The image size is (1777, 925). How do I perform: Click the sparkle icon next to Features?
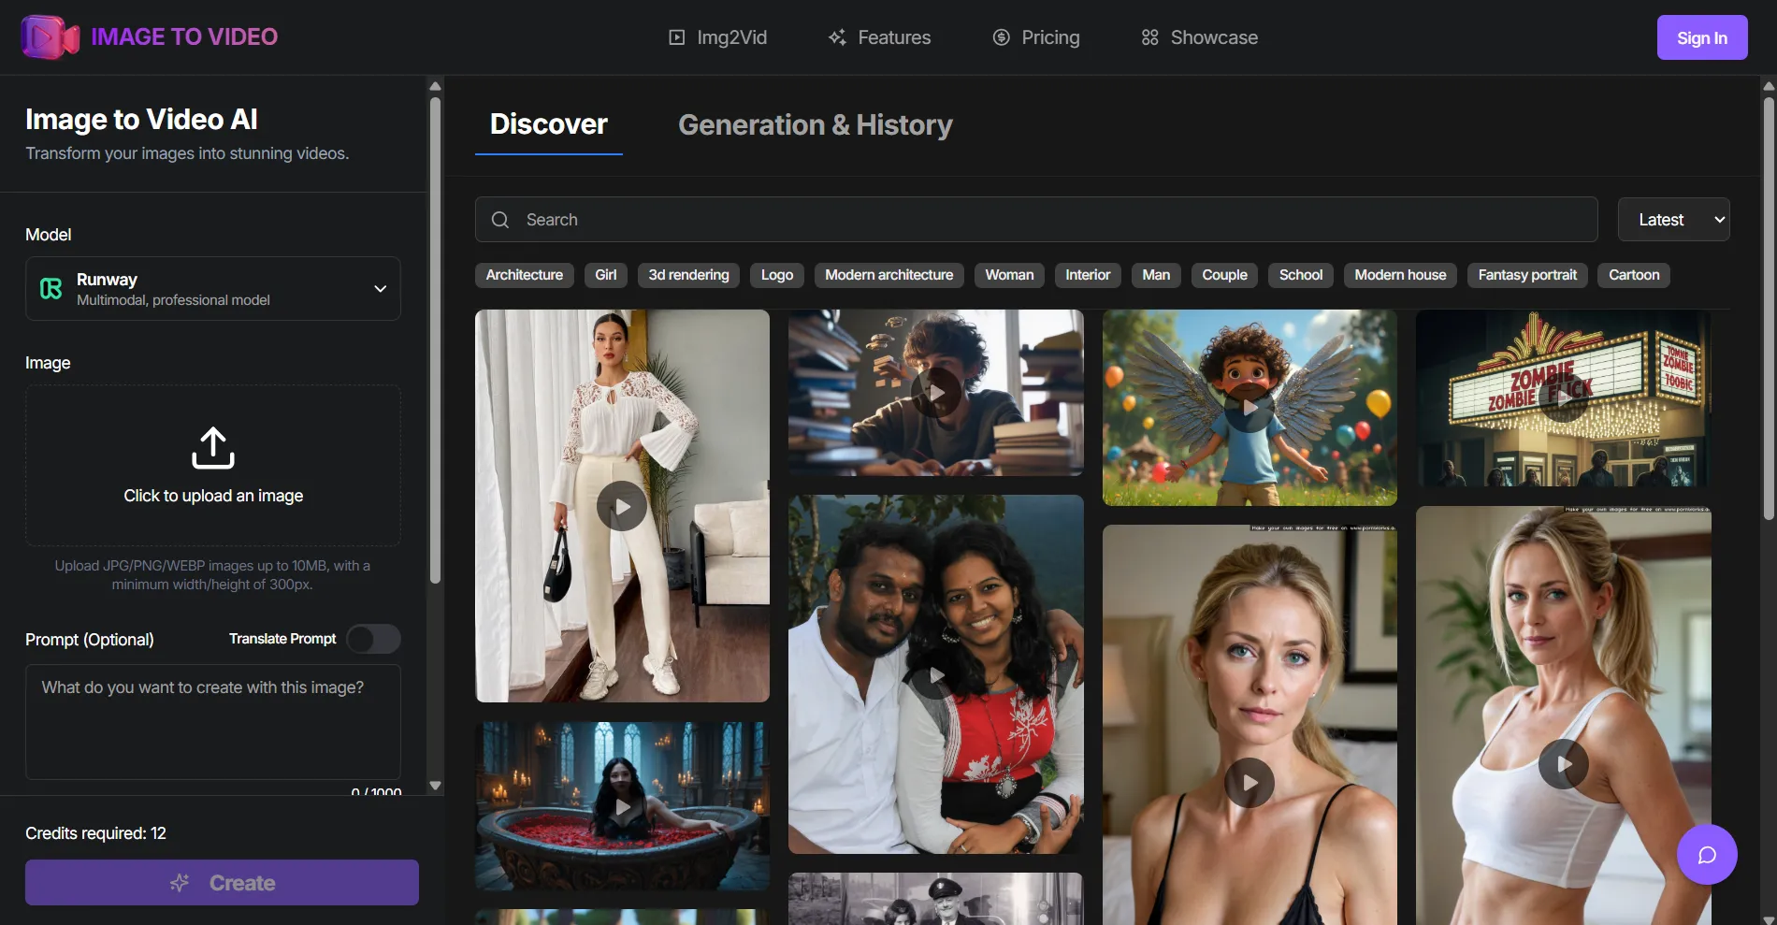[838, 37]
